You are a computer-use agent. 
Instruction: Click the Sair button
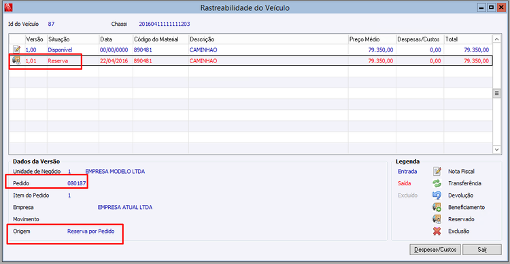pos(482,249)
